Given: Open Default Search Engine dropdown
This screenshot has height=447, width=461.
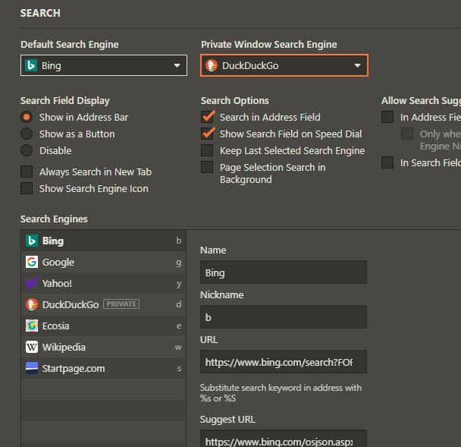Looking at the screenshot, I should (103, 65).
